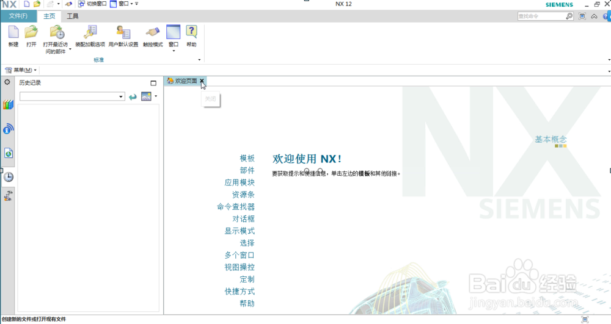Open the 选择 selection link
The height and width of the screenshot is (324, 611).
247,243
